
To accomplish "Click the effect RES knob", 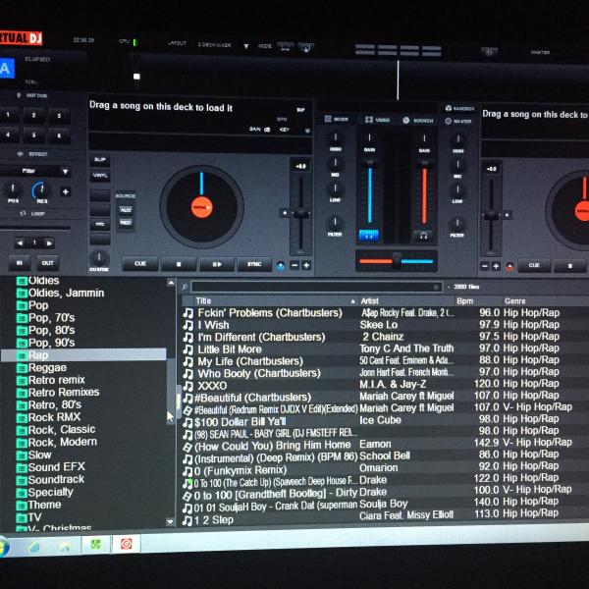I will [40, 189].
